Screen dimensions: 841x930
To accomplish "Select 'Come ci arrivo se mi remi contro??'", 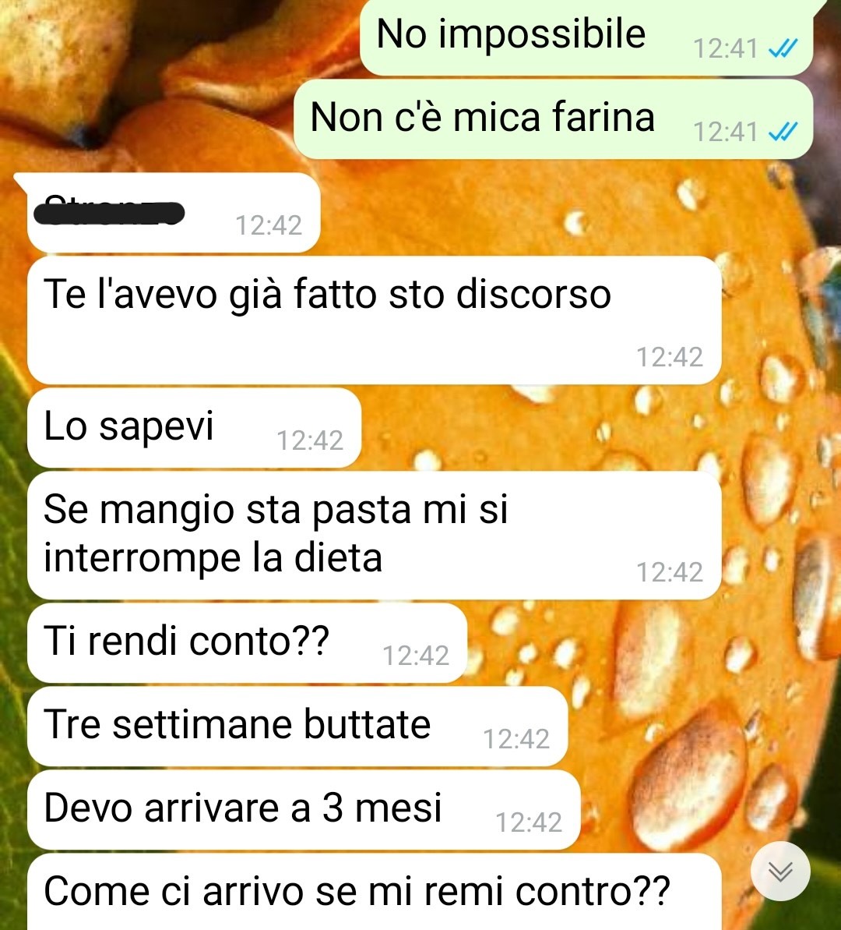I will [x=374, y=892].
